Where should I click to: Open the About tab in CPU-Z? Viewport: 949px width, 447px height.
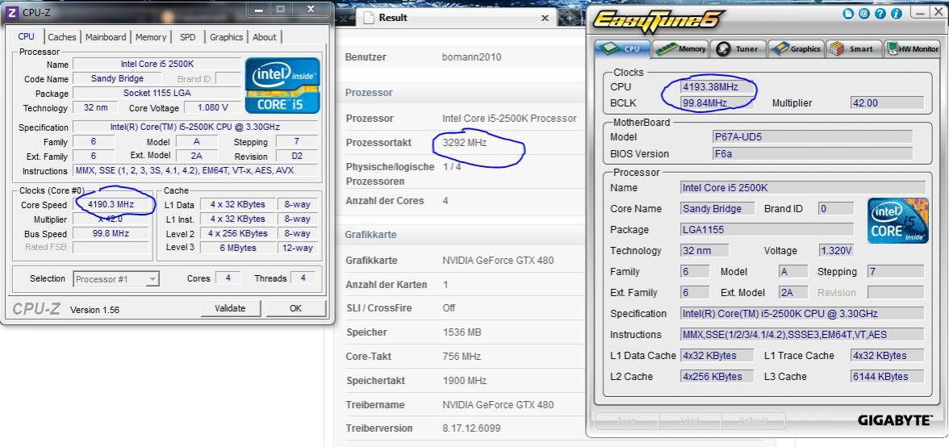coord(265,37)
